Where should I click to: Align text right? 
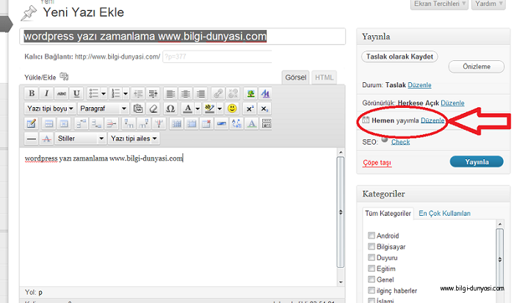click(200, 93)
